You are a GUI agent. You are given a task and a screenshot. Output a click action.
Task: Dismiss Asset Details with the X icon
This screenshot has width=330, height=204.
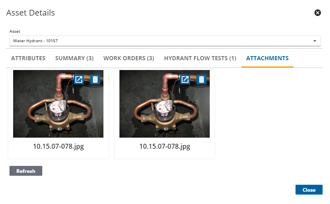(x=317, y=13)
